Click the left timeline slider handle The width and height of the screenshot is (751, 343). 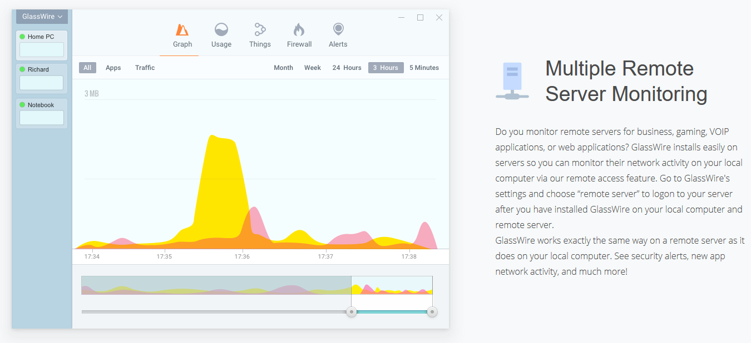352,312
